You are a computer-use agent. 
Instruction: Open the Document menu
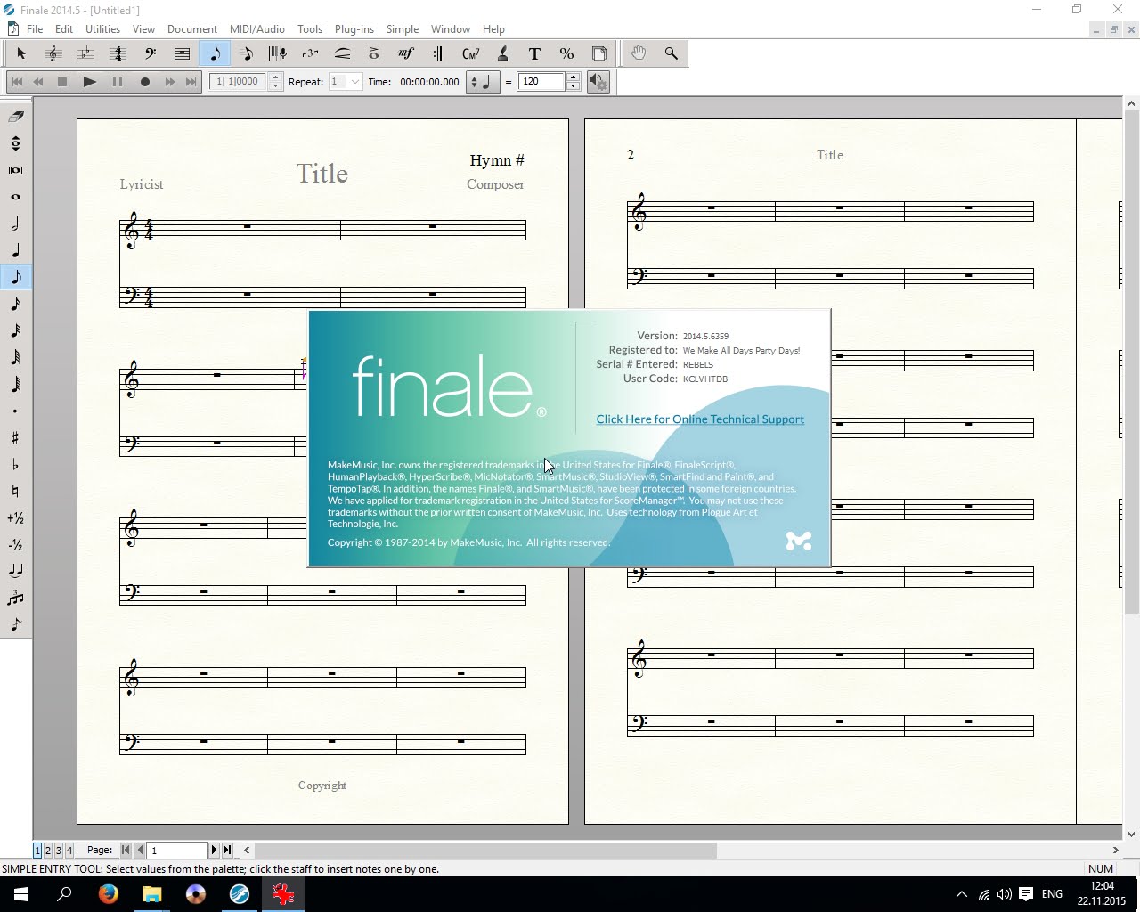[x=191, y=29]
